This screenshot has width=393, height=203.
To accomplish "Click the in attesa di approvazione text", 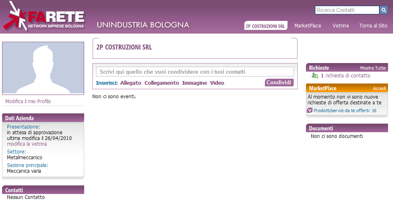I will 34,133.
